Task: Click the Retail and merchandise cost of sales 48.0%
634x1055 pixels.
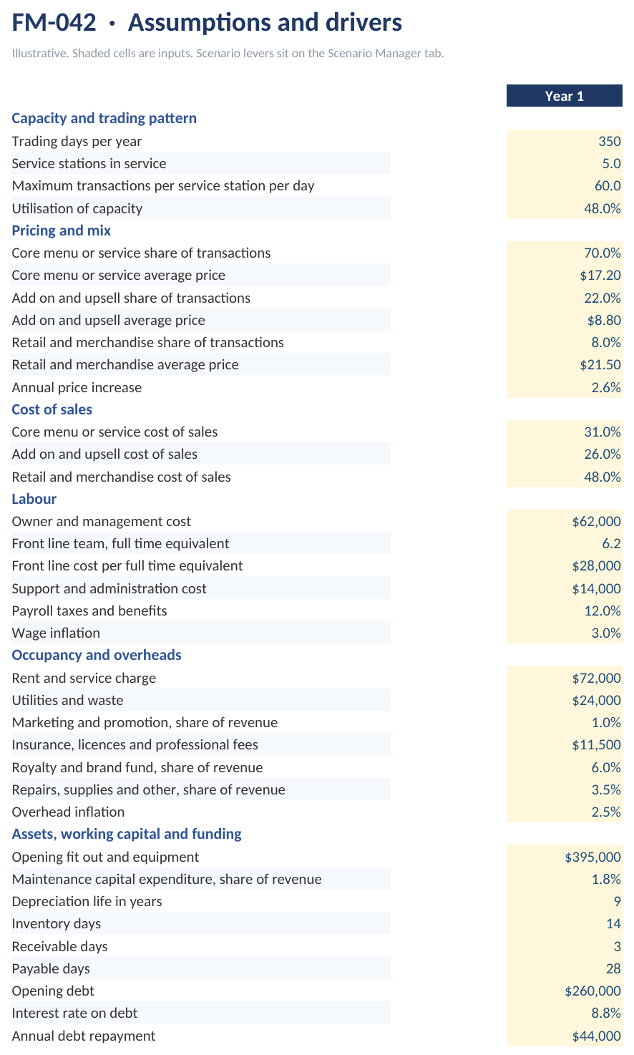Action: point(565,477)
